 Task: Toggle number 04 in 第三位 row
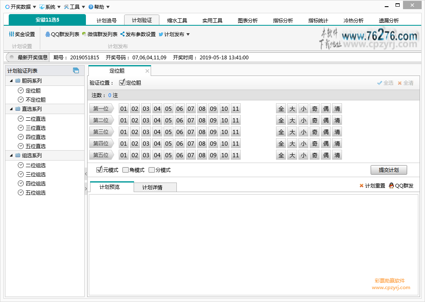pos(157,132)
